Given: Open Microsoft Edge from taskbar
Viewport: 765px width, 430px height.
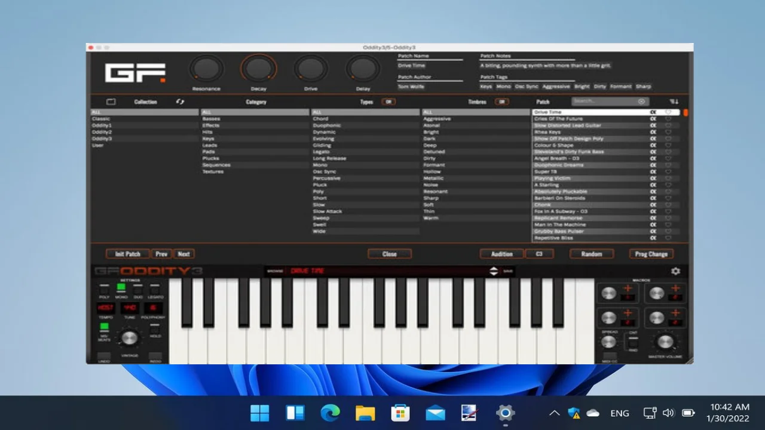Looking at the screenshot, I should click(330, 413).
